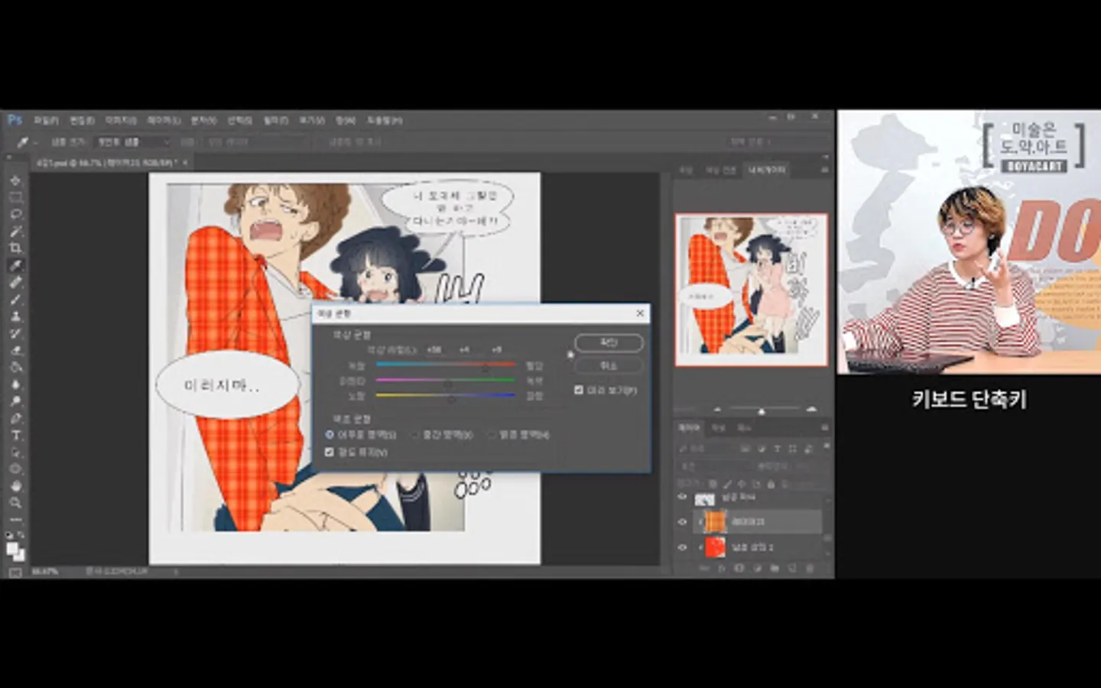Hide the solid red layer
The image size is (1101, 688).
point(683,547)
